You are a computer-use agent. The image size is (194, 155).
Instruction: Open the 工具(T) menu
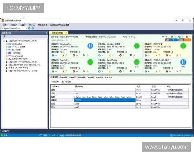[x=23, y=25]
